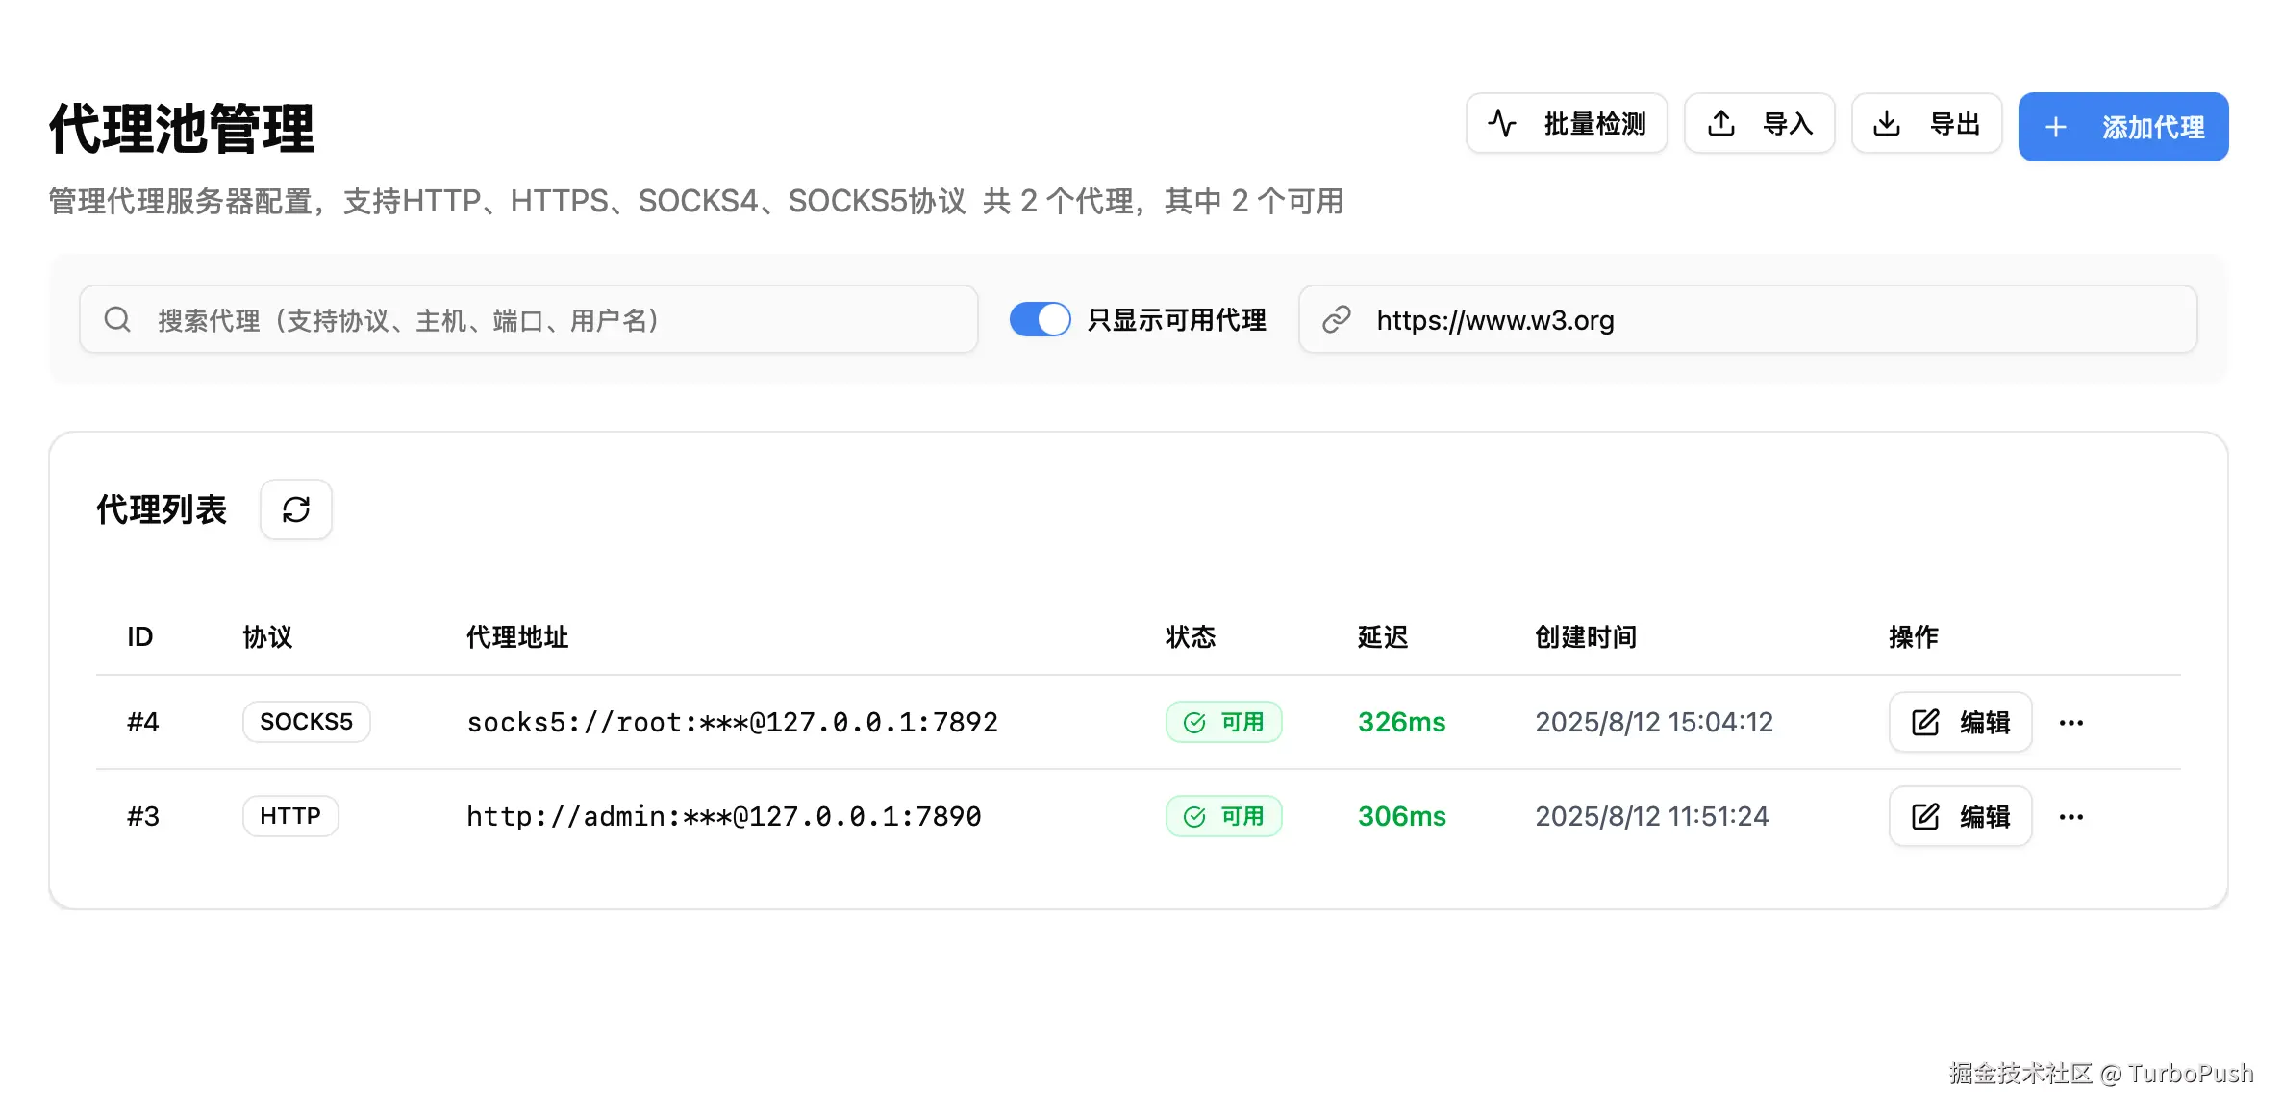
Task: Click the 协议 column header
Action: click(267, 636)
